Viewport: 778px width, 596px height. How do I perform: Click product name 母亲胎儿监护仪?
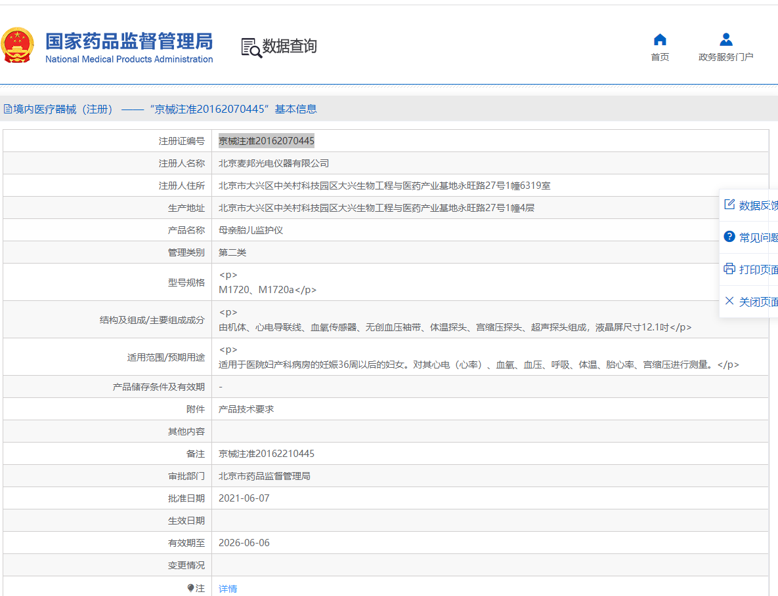(251, 230)
